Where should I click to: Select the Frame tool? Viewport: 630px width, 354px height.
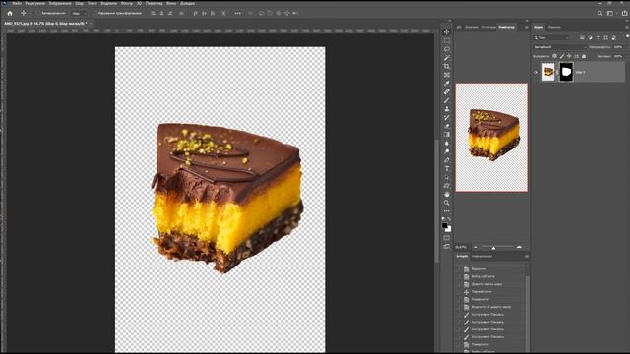coord(446,75)
